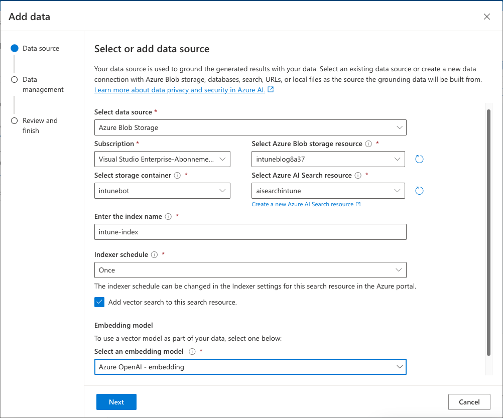Open the Indexer schedule dropdown showing Once

click(x=250, y=270)
